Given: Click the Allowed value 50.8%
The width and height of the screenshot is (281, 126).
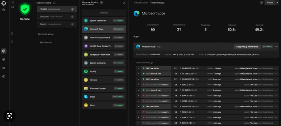Looking at the screenshot, I should [232, 29].
